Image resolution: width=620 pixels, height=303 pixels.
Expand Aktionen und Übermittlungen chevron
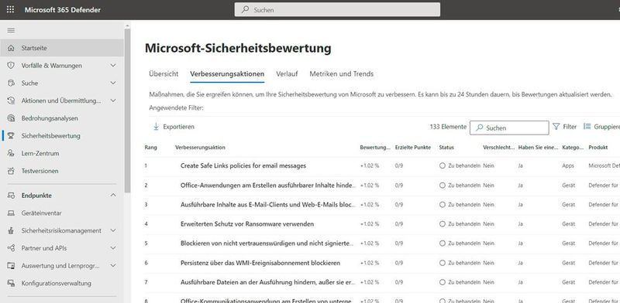113,100
